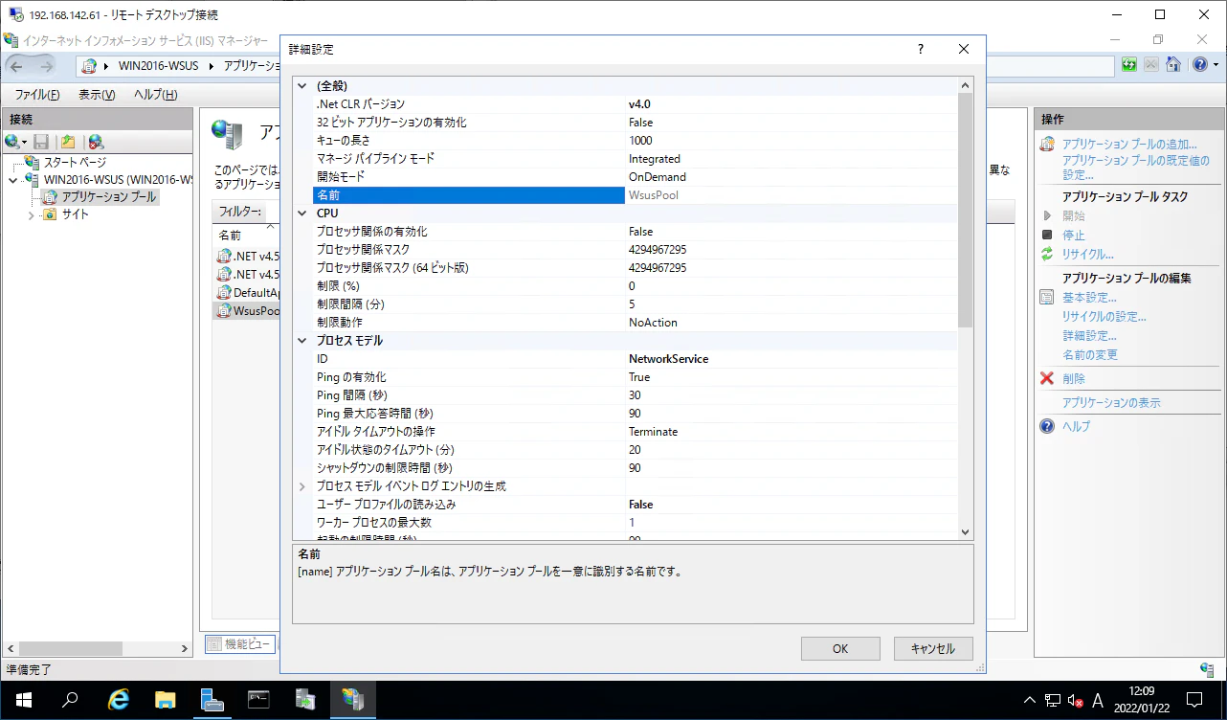Open the ファイル(F) menu
The height and width of the screenshot is (720, 1227).
coord(37,95)
